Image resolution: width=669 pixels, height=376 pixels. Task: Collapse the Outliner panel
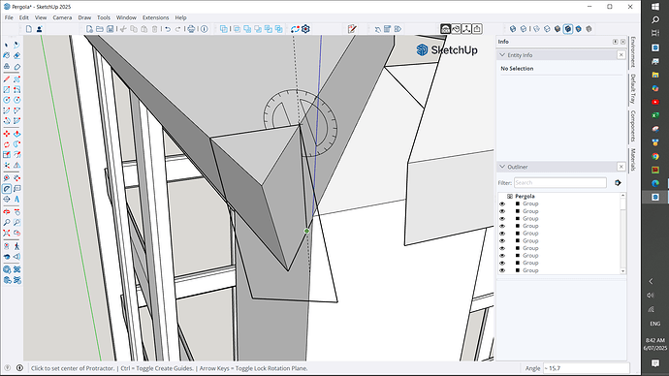pos(502,167)
